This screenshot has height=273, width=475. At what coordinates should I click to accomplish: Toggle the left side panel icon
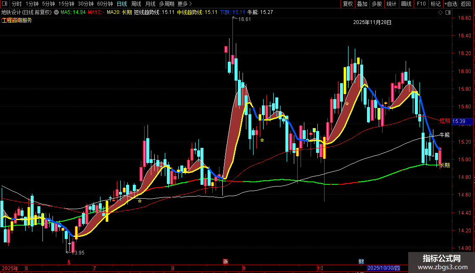(5, 4)
